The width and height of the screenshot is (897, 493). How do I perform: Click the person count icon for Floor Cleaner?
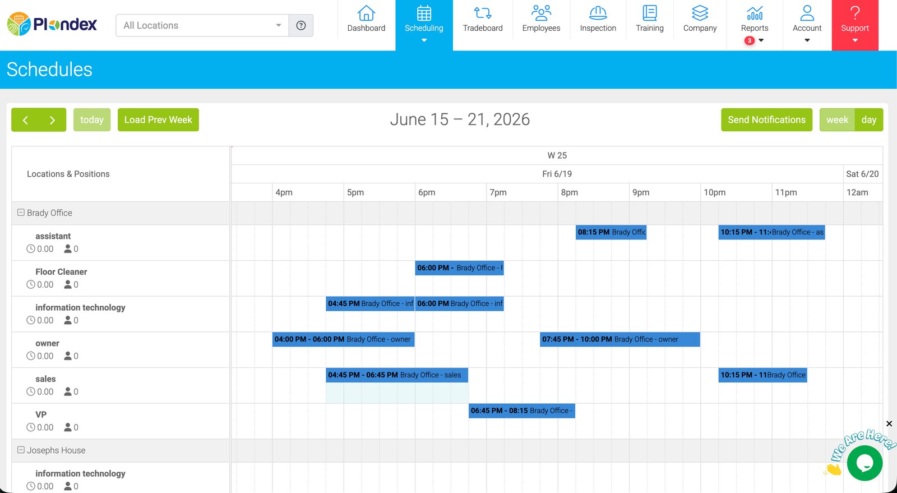click(x=68, y=285)
